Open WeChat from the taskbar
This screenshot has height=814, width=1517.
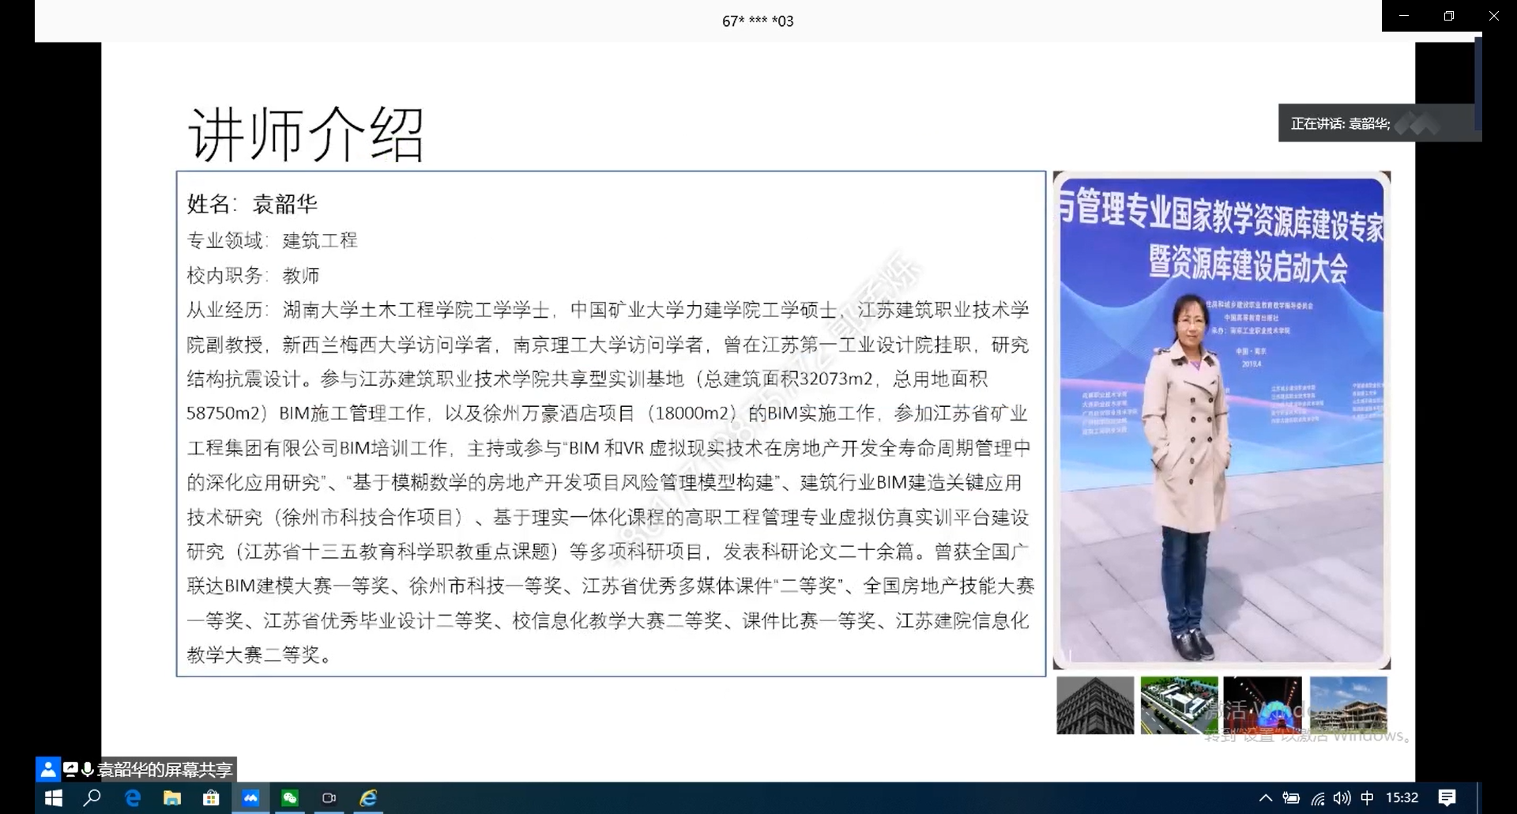pyautogui.click(x=290, y=798)
